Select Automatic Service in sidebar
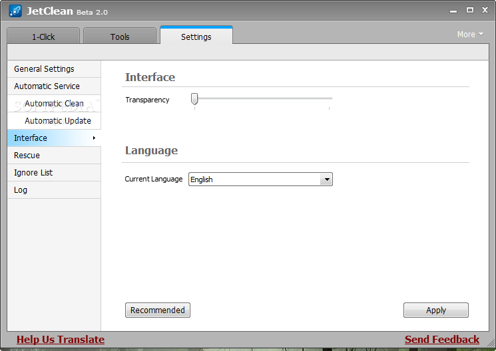Image resolution: width=496 pixels, height=351 pixels. (x=54, y=86)
